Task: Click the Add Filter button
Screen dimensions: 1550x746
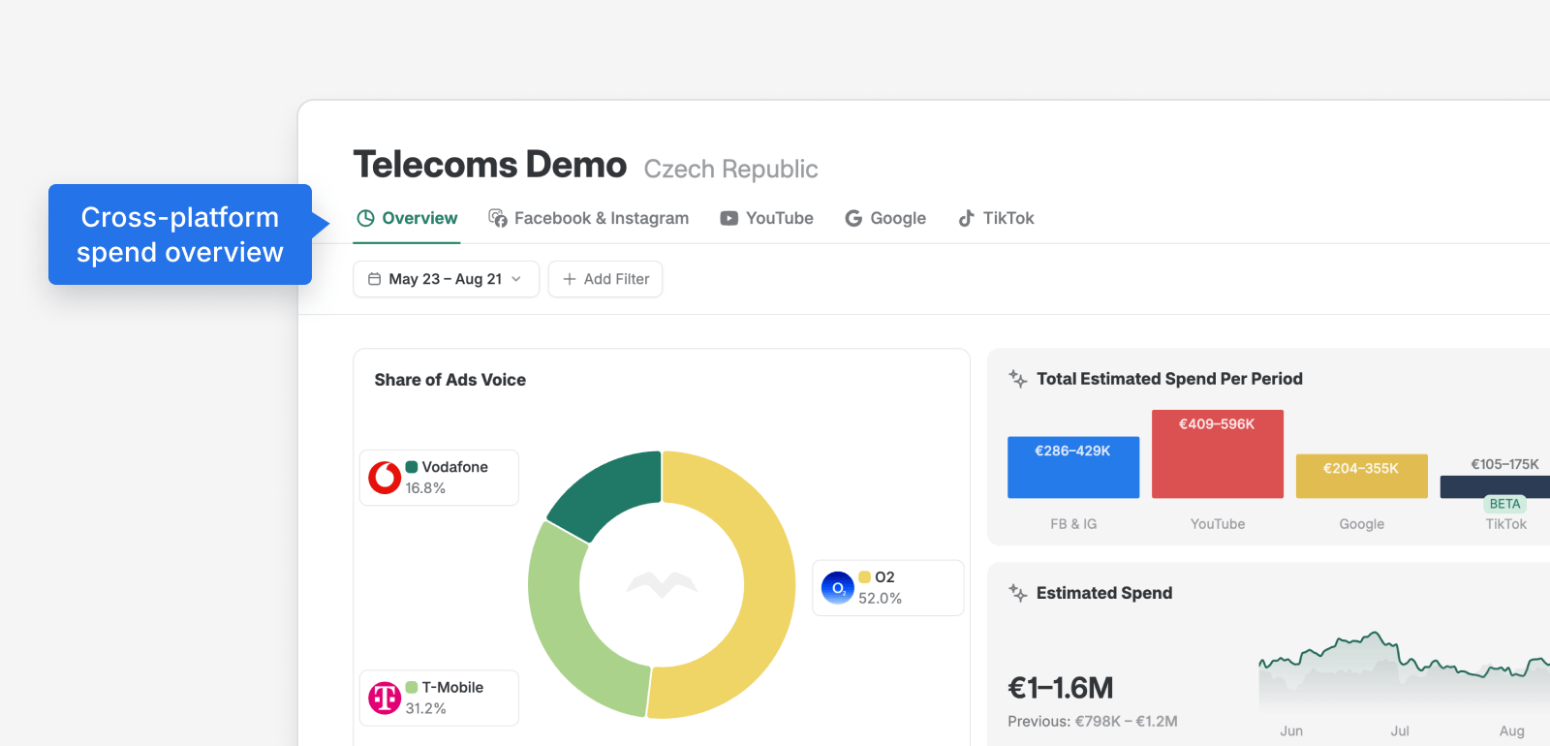Action: (605, 279)
